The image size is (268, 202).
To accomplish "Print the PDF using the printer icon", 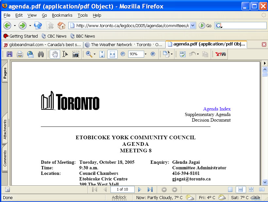I will tap(20, 54).
